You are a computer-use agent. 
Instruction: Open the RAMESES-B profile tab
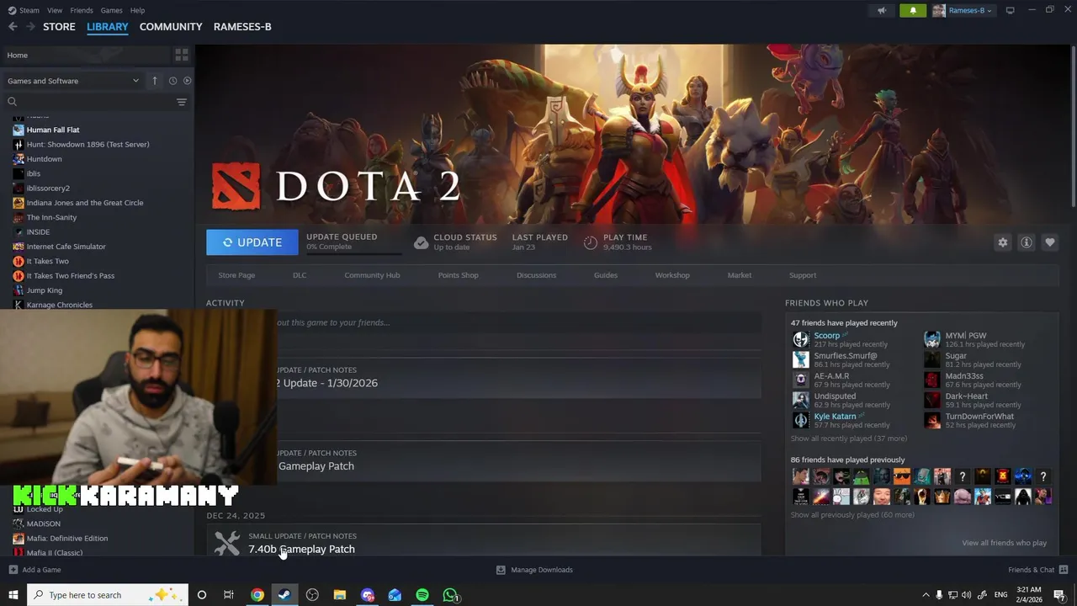coord(242,27)
